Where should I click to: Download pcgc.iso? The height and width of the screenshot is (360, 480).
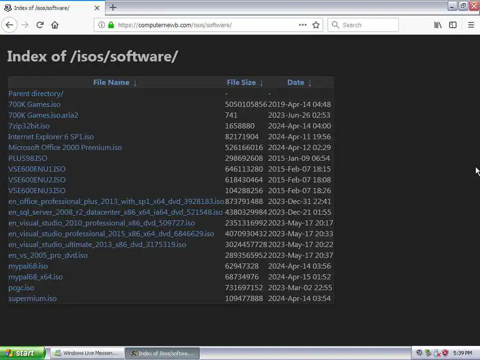(x=21, y=287)
